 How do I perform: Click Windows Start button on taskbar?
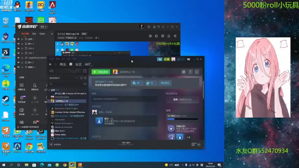coord(4,165)
